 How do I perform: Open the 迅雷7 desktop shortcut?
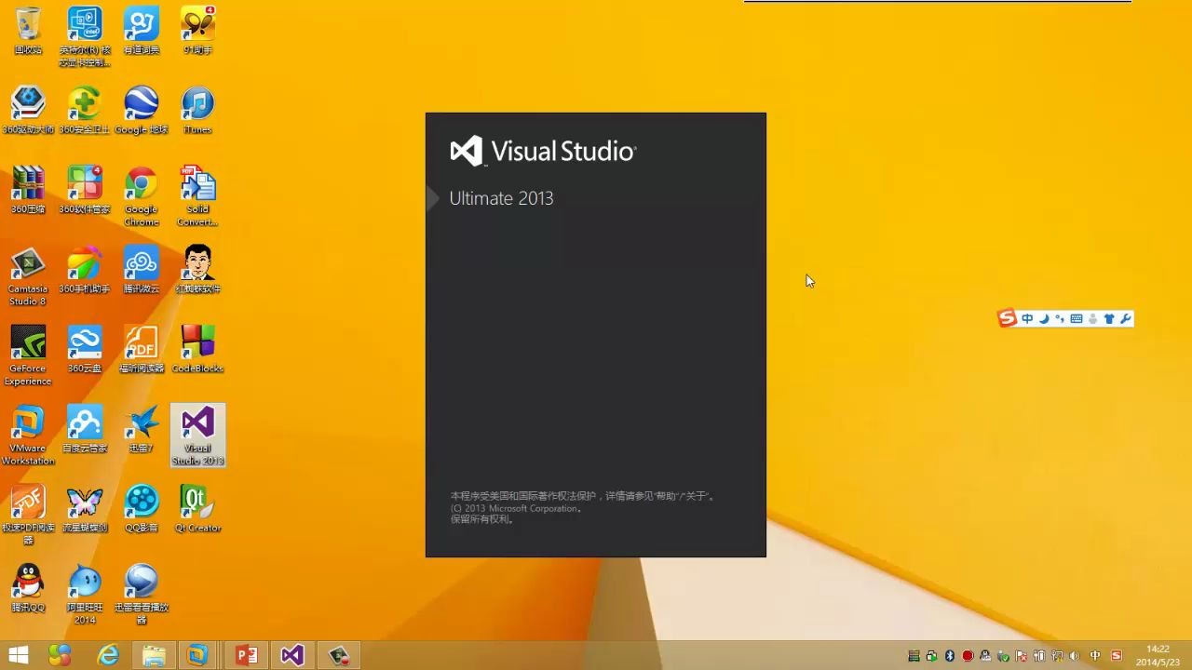142,430
